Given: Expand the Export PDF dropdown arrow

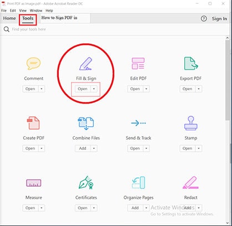Looking at the screenshot, I should 199,89.
